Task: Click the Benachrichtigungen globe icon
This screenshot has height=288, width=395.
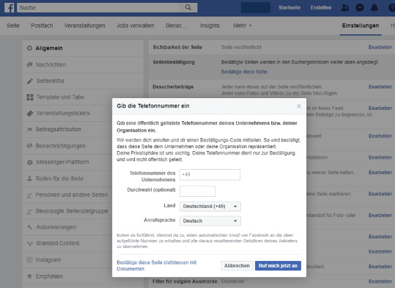Action: [29, 145]
